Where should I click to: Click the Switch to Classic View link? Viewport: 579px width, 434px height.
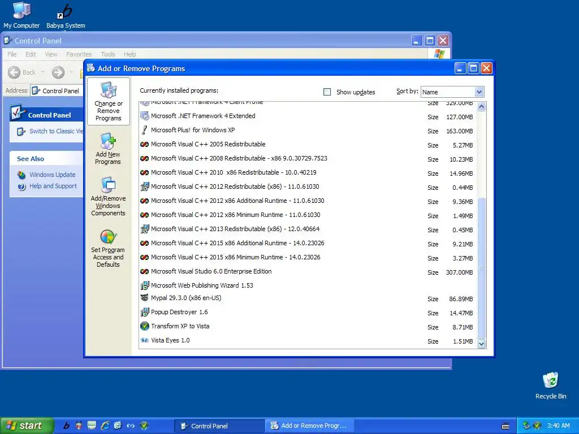[56, 131]
